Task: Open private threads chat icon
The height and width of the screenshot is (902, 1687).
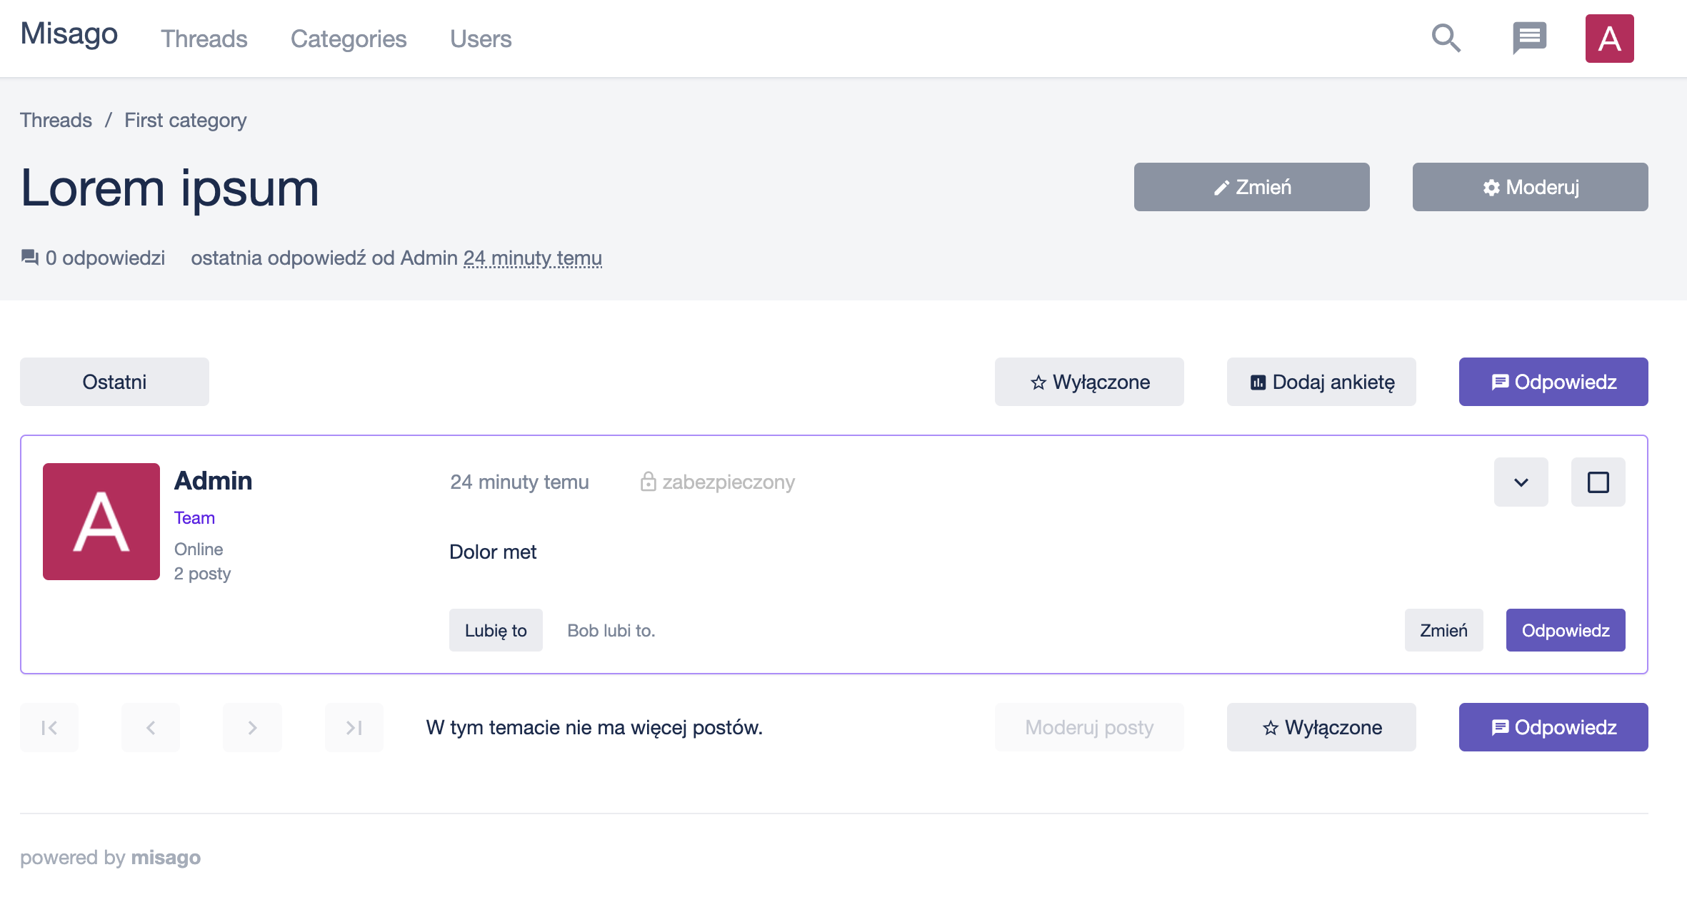Action: click(1529, 39)
